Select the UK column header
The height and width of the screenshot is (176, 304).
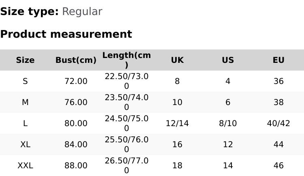(x=177, y=60)
